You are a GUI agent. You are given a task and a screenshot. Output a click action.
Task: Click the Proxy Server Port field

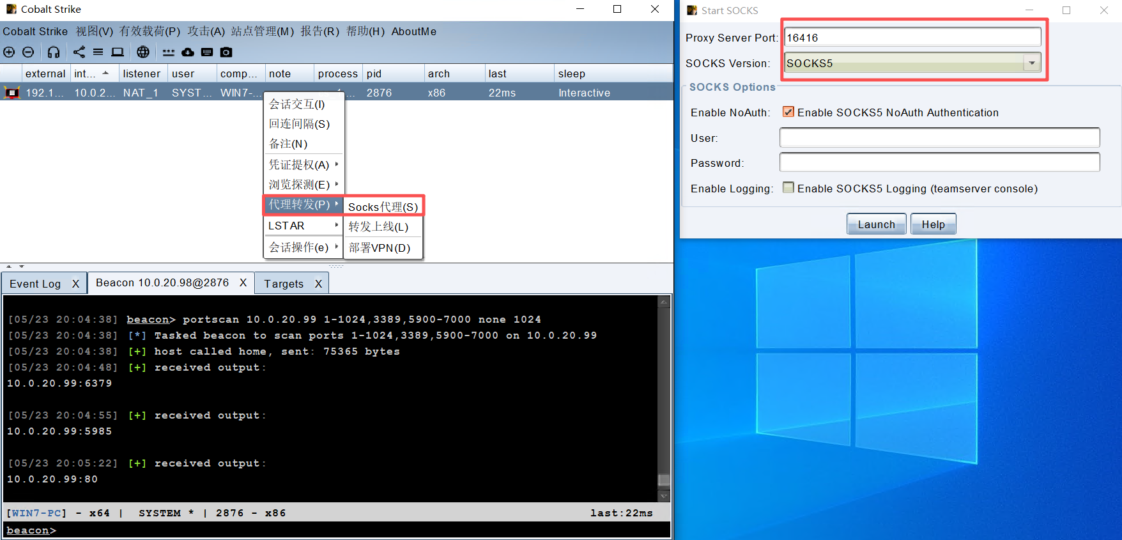pos(912,37)
